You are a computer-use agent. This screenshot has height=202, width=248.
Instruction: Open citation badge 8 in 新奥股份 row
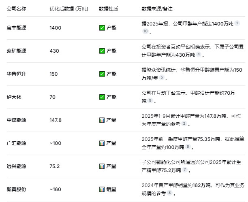(x=169, y=193)
